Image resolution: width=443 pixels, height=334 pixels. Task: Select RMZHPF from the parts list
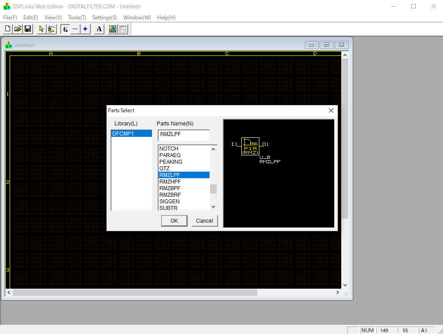170,182
